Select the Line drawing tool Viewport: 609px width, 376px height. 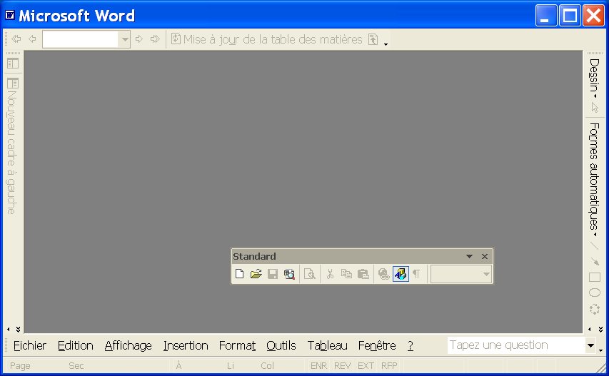(x=595, y=246)
